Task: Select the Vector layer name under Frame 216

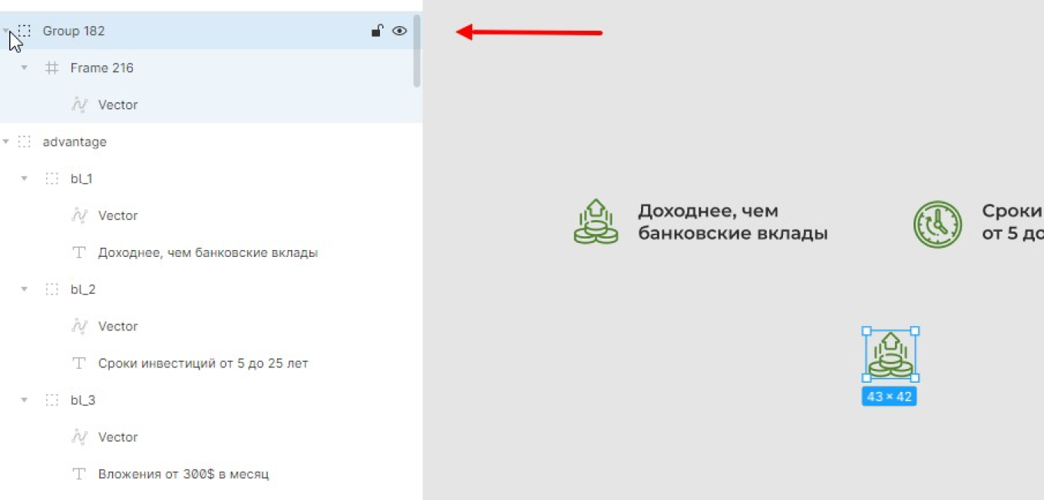Action: pos(117,104)
